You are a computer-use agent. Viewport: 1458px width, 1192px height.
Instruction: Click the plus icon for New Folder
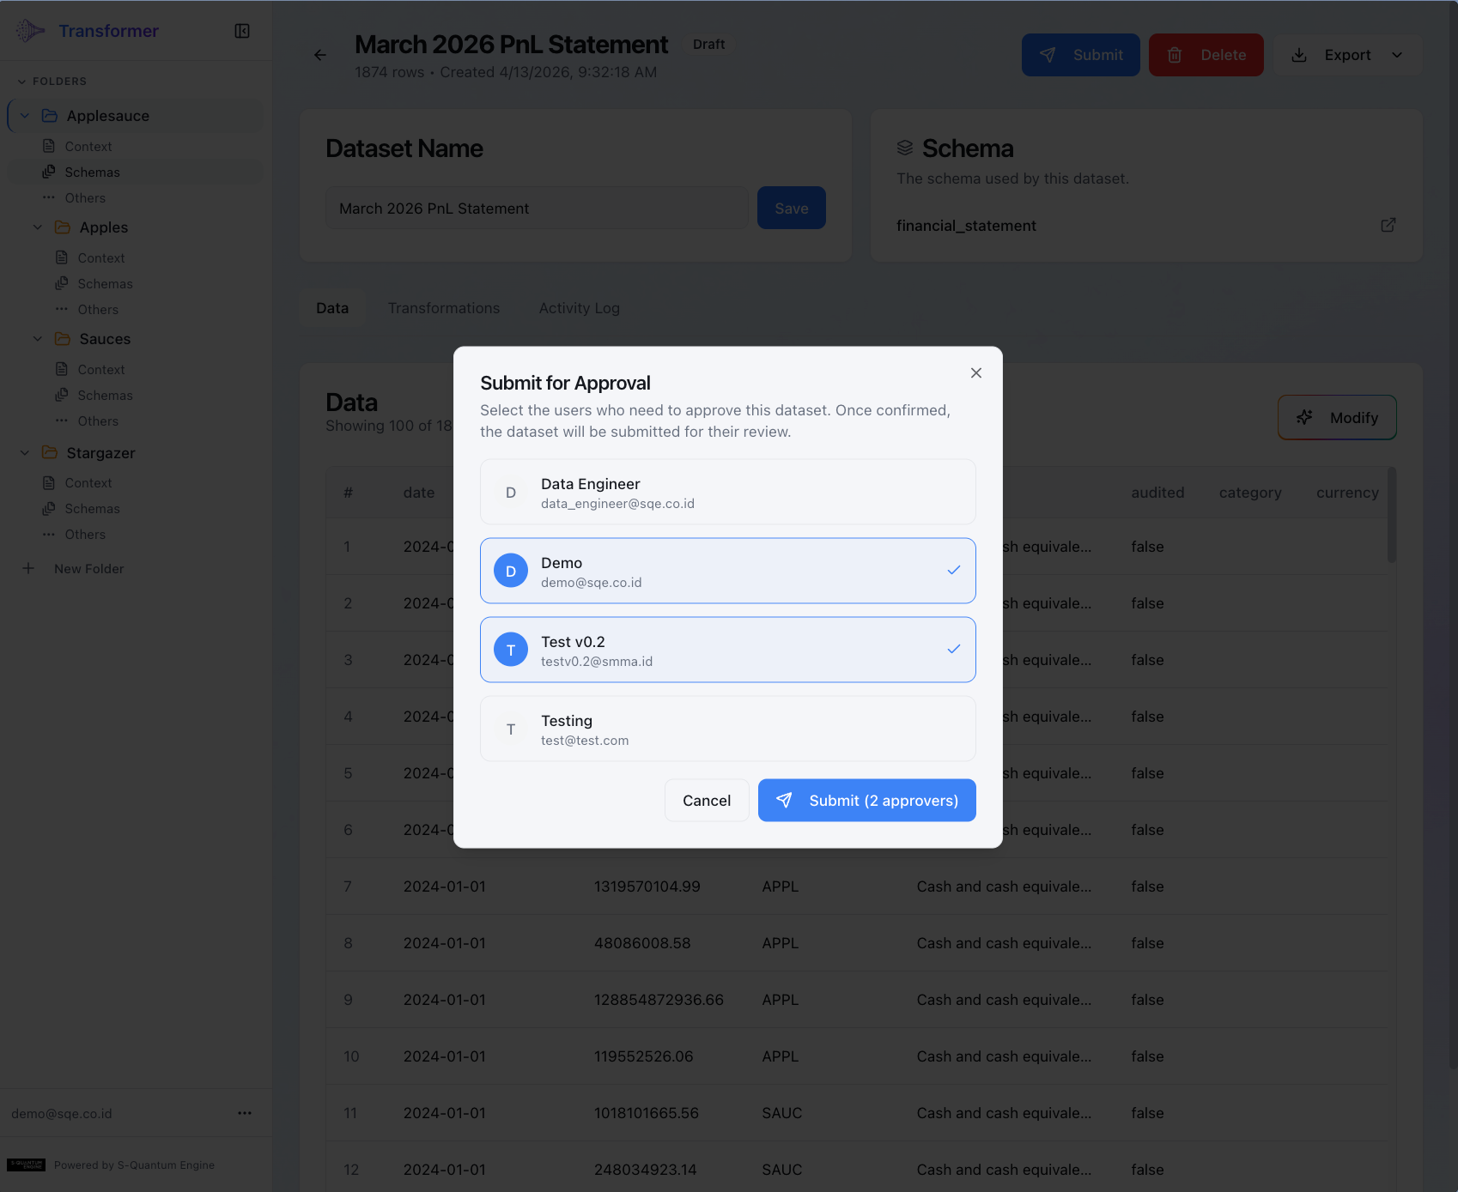(28, 568)
